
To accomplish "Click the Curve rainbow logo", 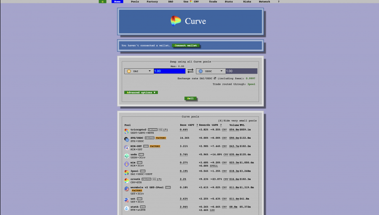I will (176, 21).
